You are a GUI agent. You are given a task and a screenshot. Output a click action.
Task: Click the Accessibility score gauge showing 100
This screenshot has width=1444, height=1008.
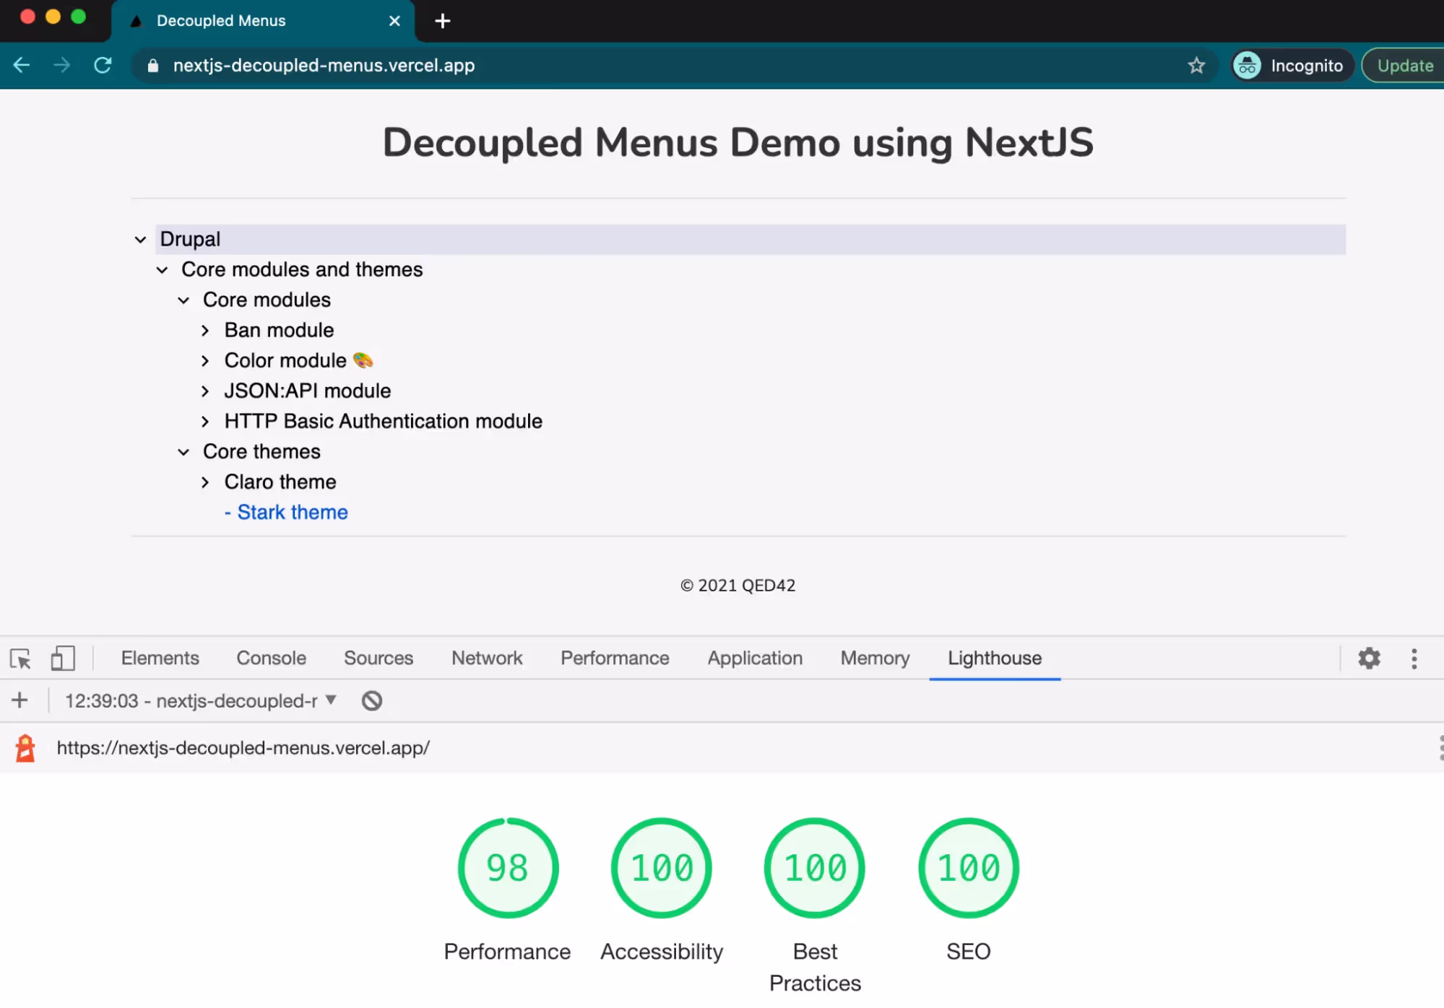coord(661,868)
